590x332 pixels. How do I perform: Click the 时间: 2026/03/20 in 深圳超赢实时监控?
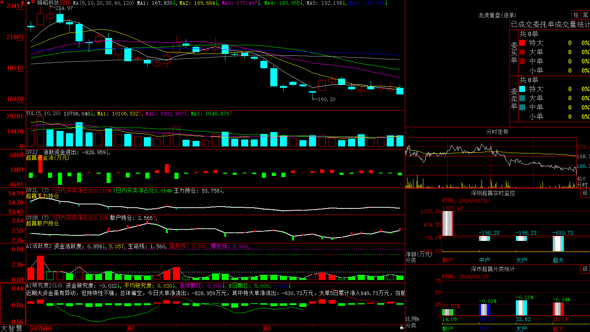[x=465, y=201]
